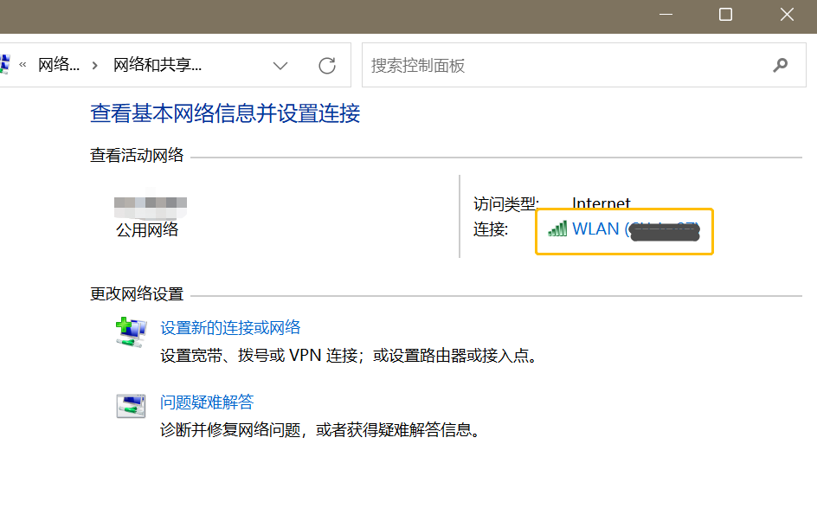Click the 更改网络设置 section label
The width and height of the screenshot is (817, 515).
137,294
